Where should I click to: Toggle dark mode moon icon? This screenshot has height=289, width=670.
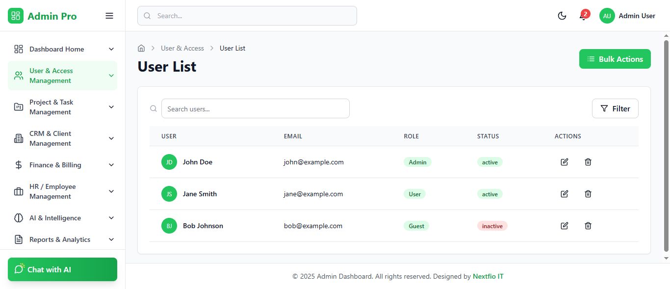click(562, 16)
